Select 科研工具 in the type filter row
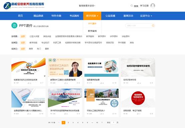This screenshot has width=185, height=128. point(57,42)
